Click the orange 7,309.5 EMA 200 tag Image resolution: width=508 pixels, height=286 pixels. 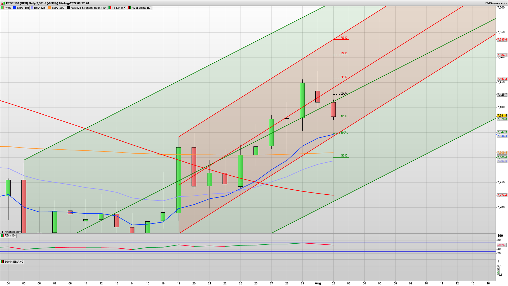click(502, 153)
